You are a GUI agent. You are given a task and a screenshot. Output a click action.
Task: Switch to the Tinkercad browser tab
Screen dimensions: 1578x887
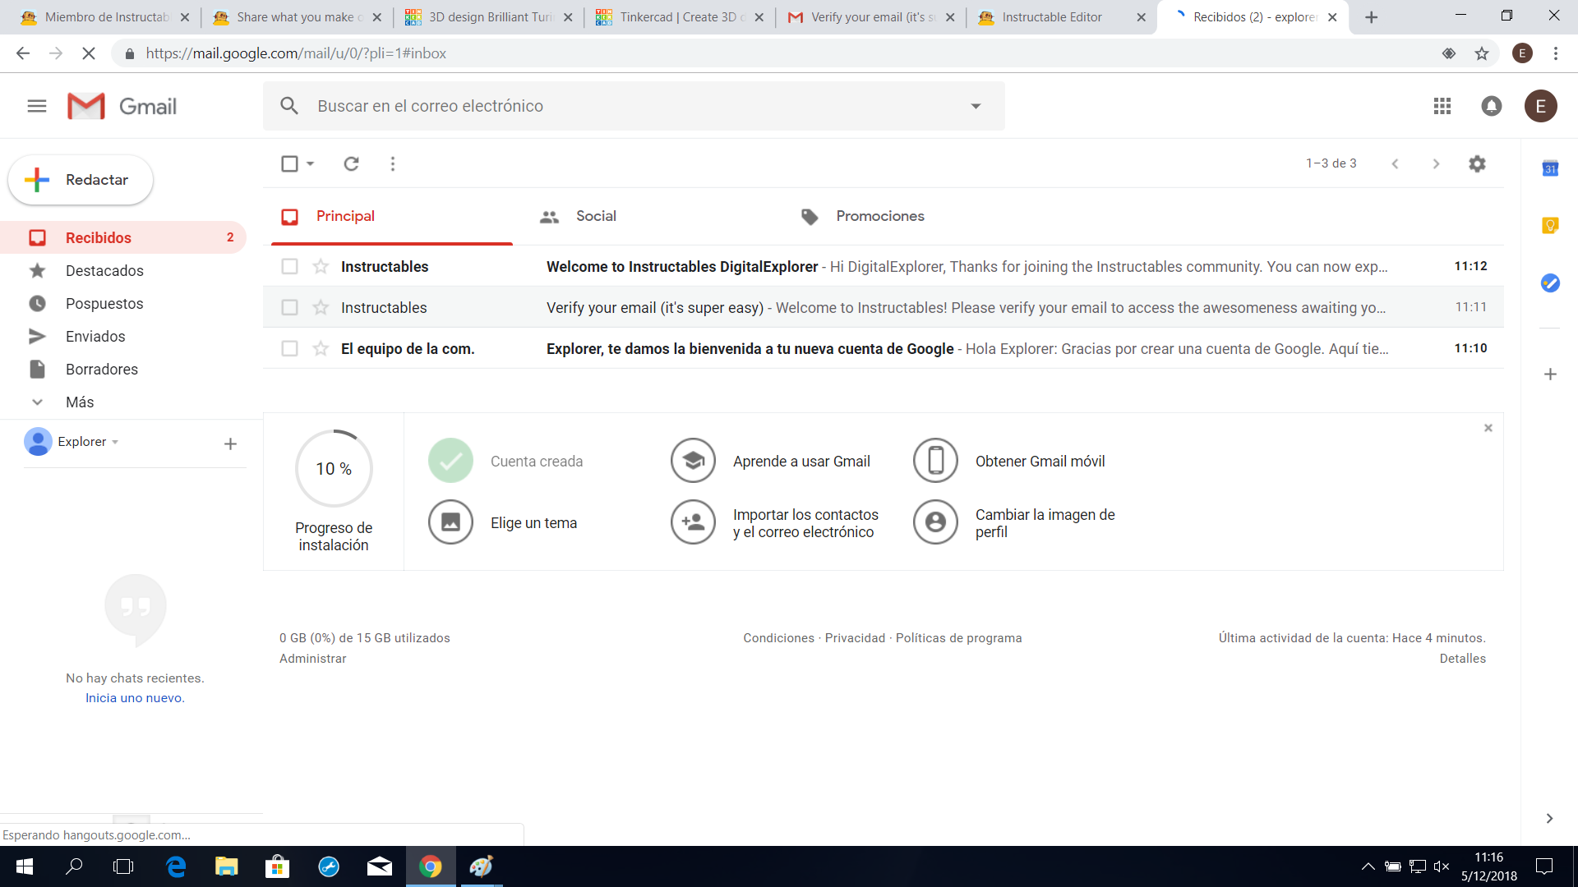(x=680, y=17)
